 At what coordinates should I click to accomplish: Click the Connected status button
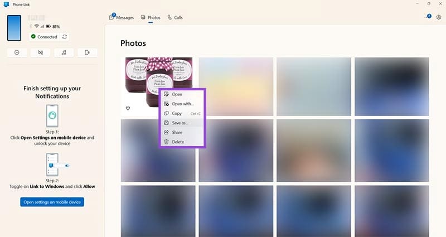click(44, 37)
